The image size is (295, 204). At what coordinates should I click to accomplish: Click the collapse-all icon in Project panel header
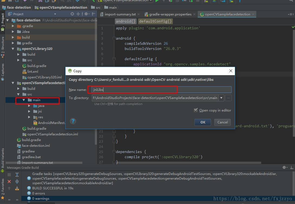78,14
